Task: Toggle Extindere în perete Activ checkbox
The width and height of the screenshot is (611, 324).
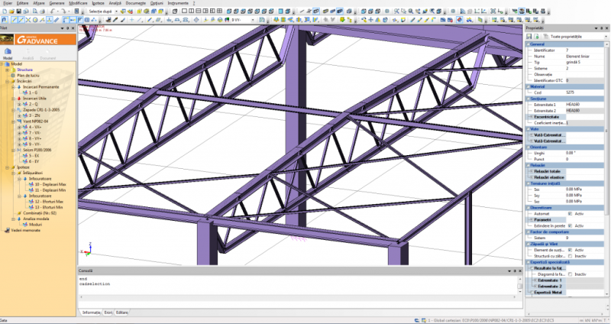Action: pyautogui.click(x=571, y=225)
